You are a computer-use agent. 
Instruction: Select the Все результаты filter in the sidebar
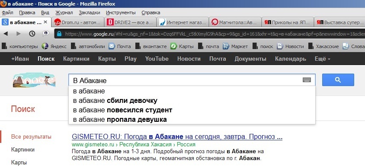point(31,137)
